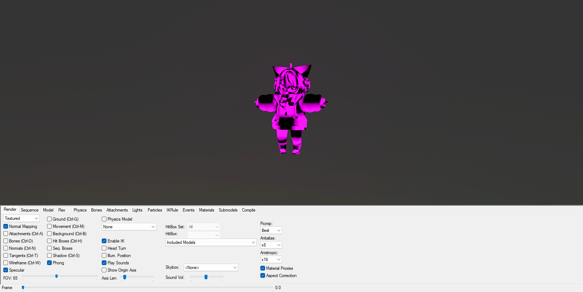The height and width of the screenshot is (292, 583).
Task: Turn on the Shadow (Ctrl-S) checkbox
Action: tap(50, 256)
